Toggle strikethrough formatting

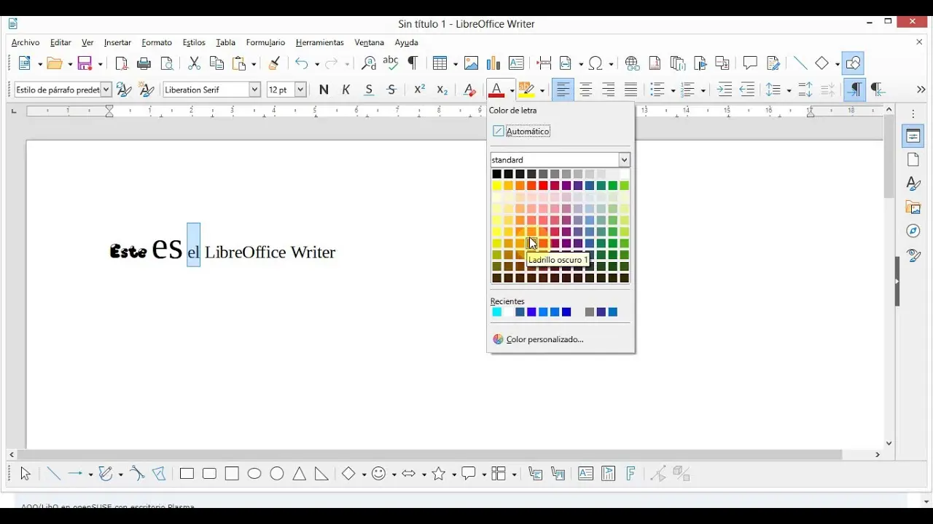[x=391, y=90]
